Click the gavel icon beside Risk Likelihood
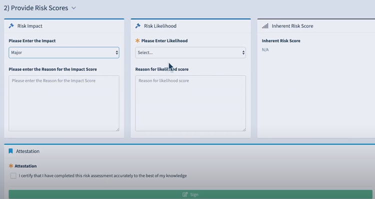 coord(138,26)
